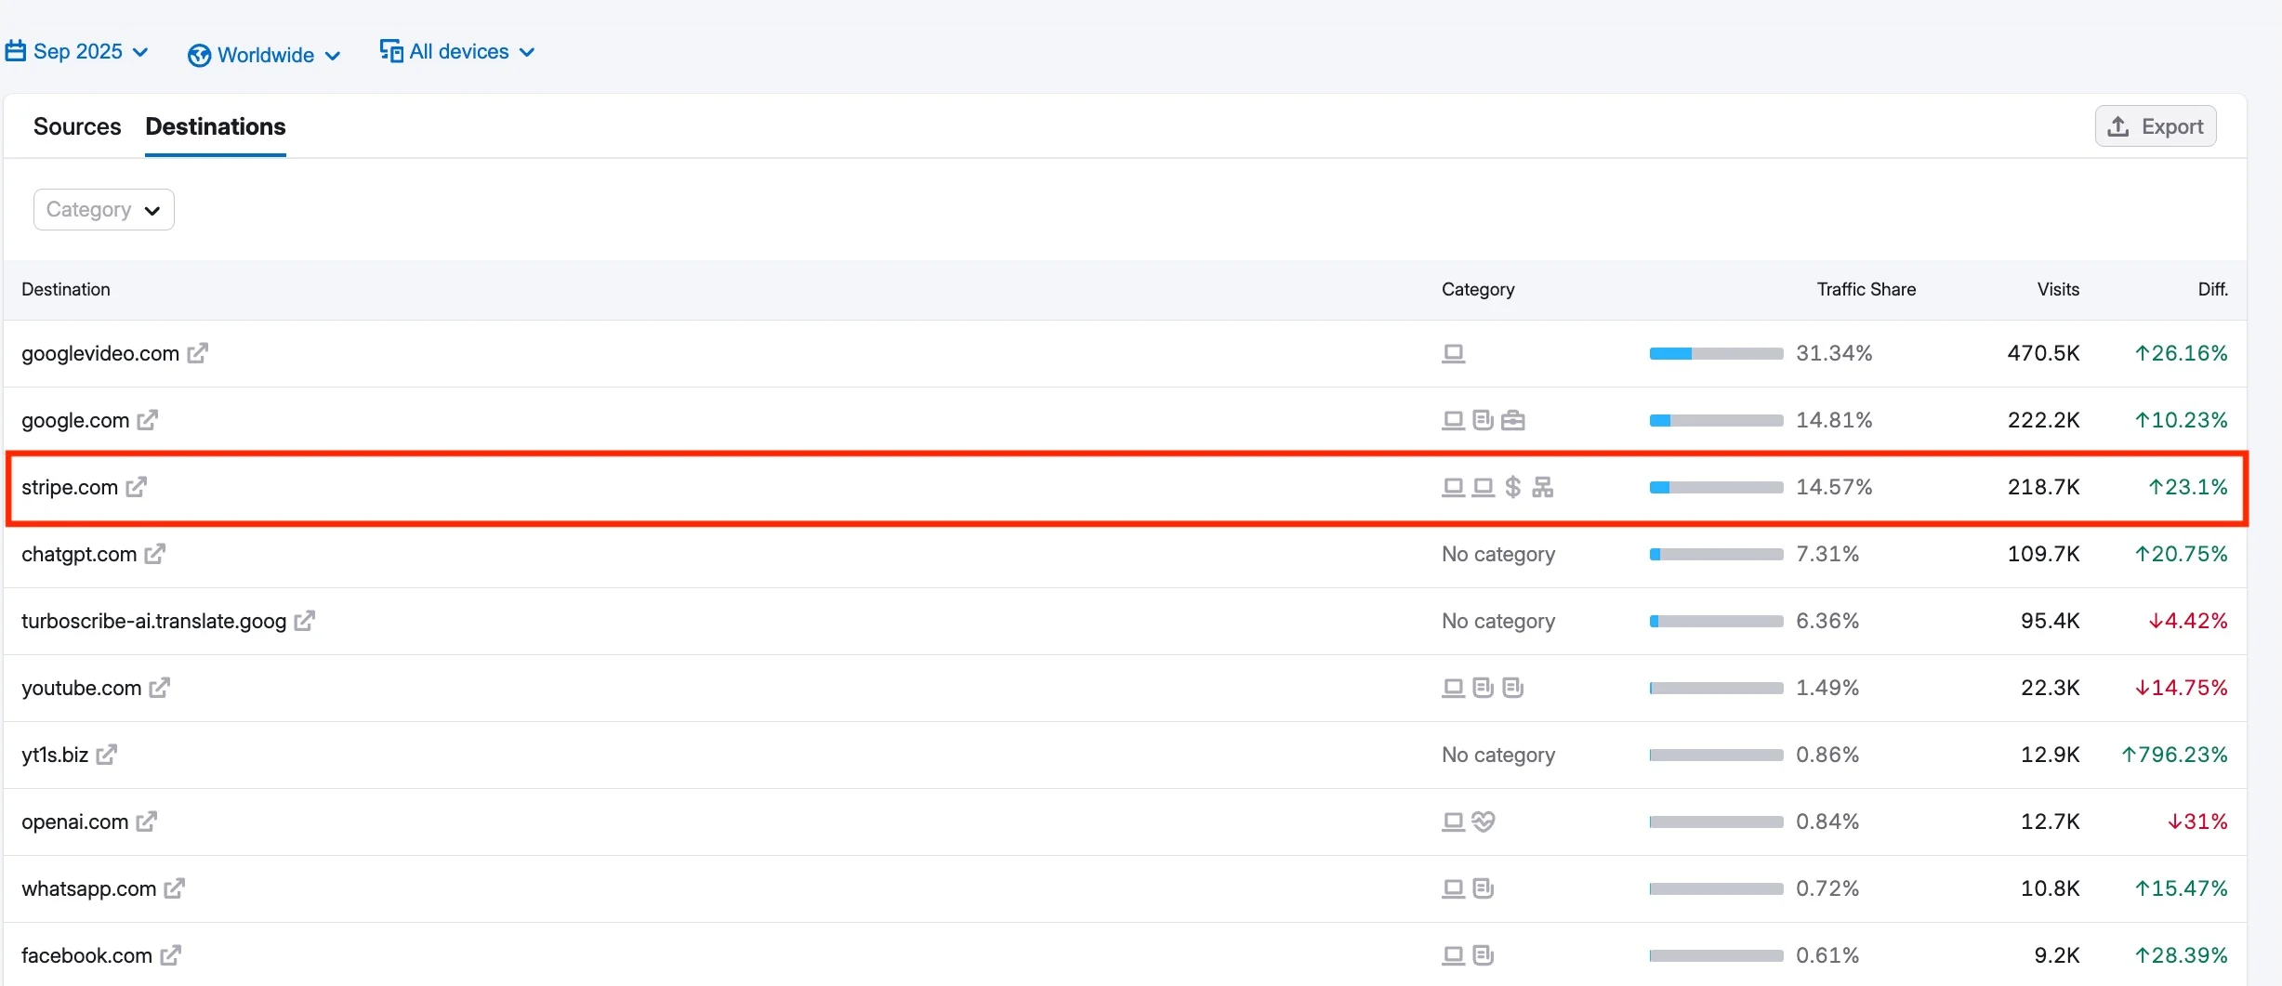Viewport: 2282px width, 986px height.
Task: Click the Export button
Action: (2156, 126)
